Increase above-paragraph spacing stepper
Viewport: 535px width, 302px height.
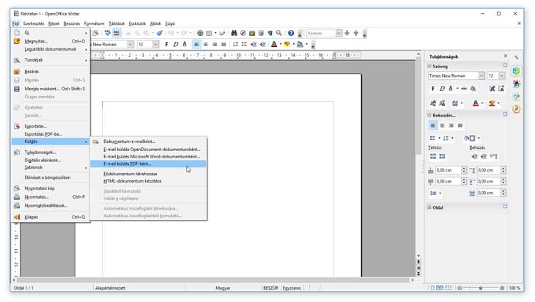click(x=464, y=169)
